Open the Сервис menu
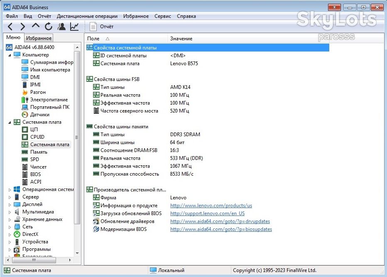The image size is (387, 277). 163,16
